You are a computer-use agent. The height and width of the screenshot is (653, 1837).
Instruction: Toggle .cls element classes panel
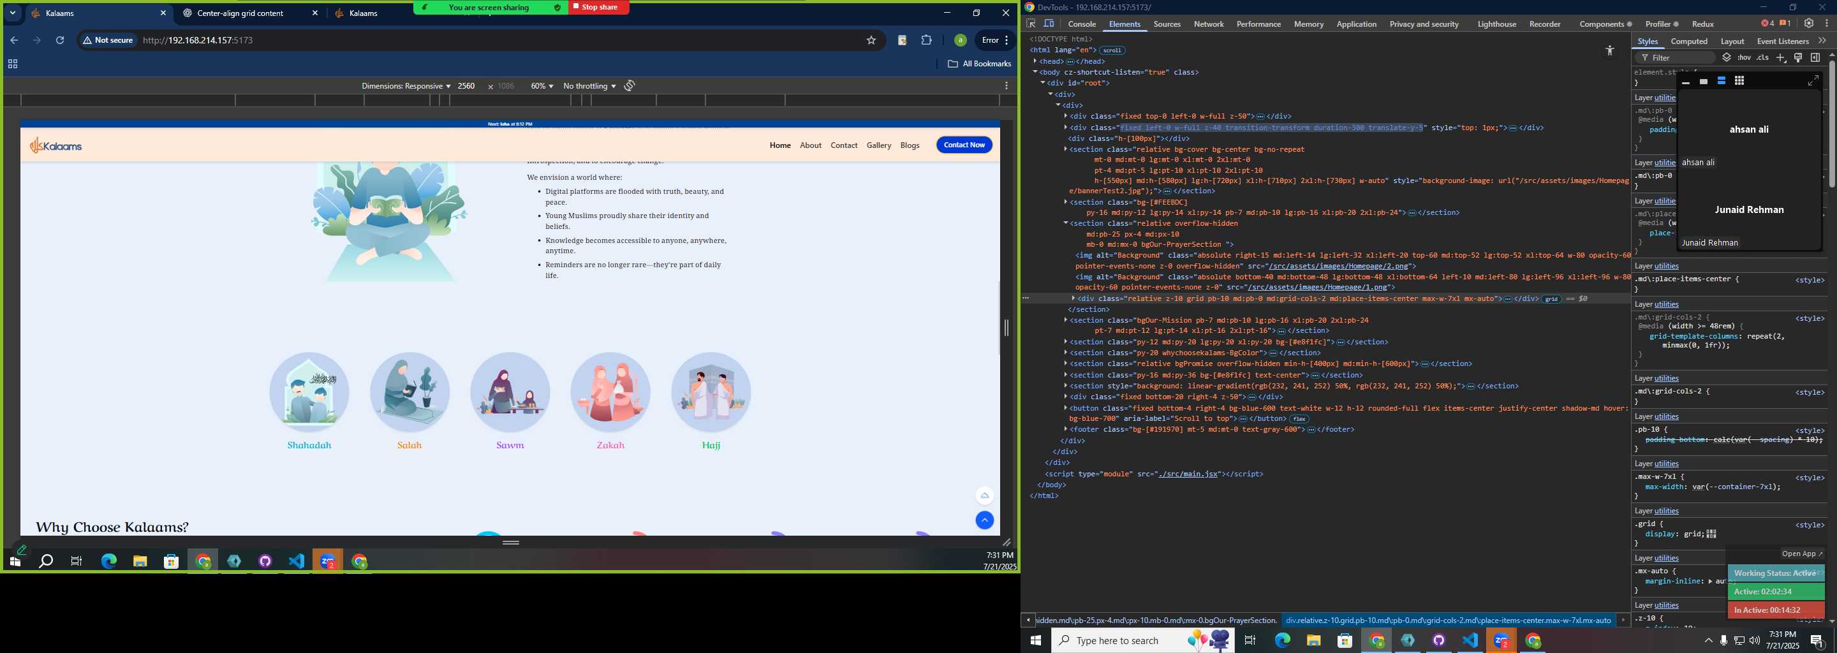coord(1763,58)
